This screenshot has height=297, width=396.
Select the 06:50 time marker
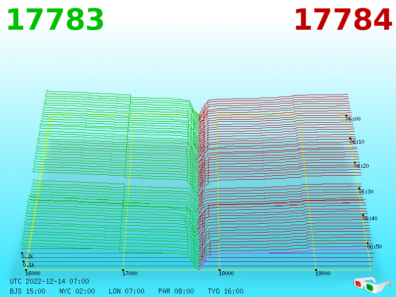click(375, 247)
